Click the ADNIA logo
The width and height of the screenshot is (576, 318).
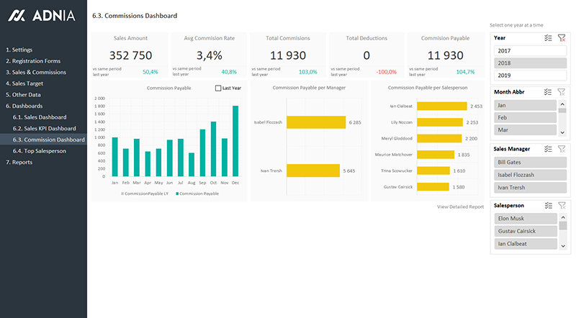pyautogui.click(x=43, y=15)
